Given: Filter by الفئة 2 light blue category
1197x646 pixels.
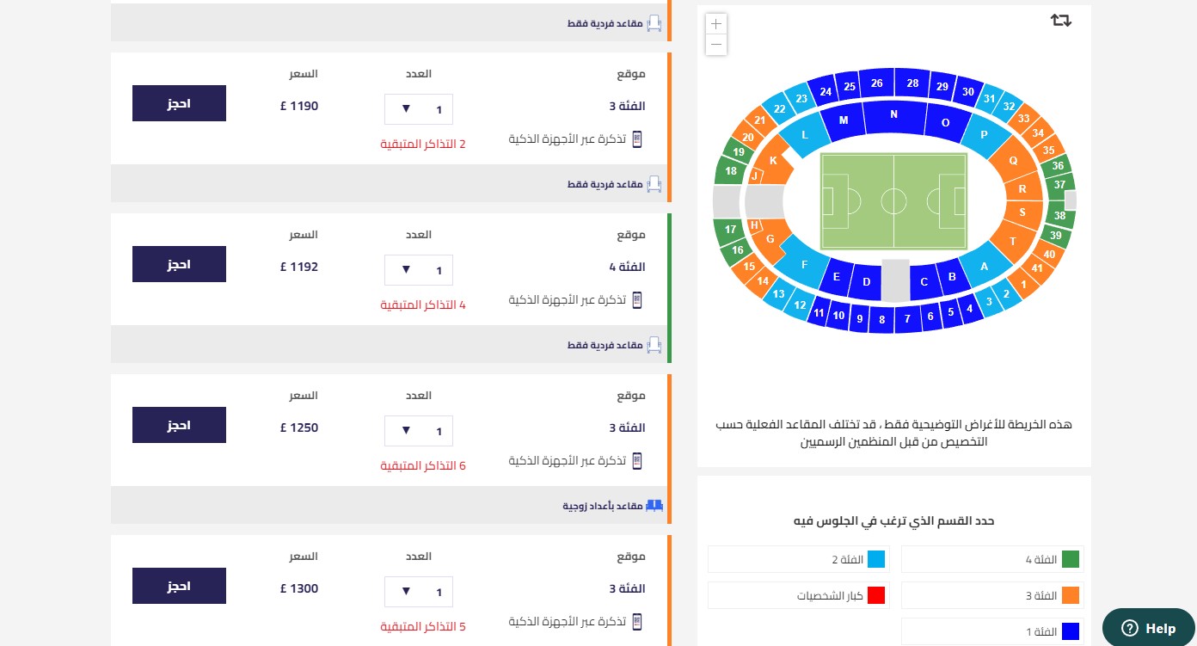Looking at the screenshot, I should (x=799, y=559).
